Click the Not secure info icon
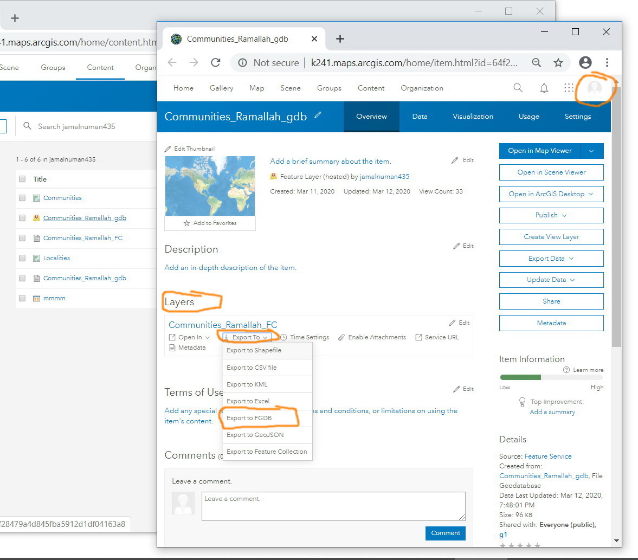 pos(242,63)
